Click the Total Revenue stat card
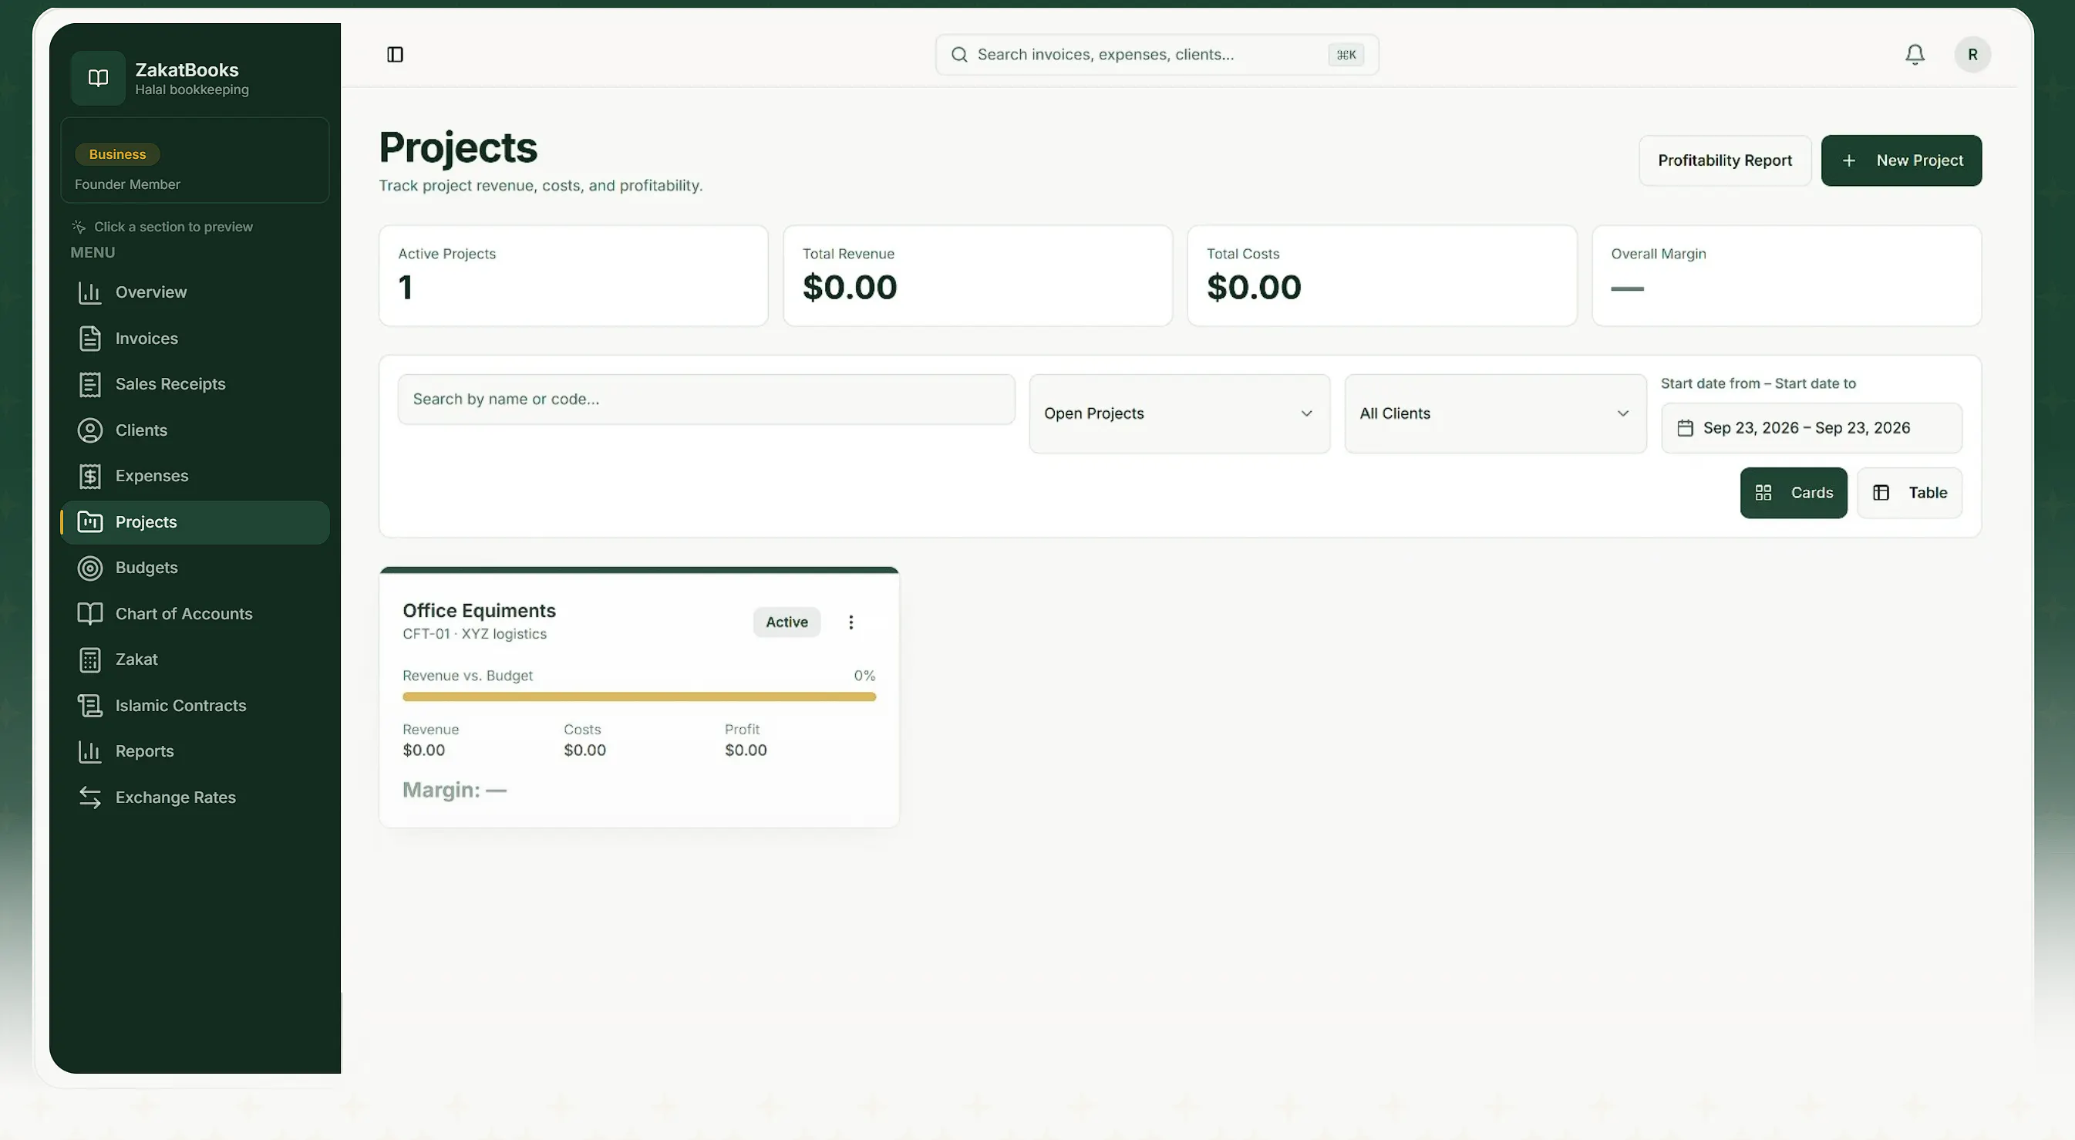2075x1140 pixels. pyautogui.click(x=977, y=275)
